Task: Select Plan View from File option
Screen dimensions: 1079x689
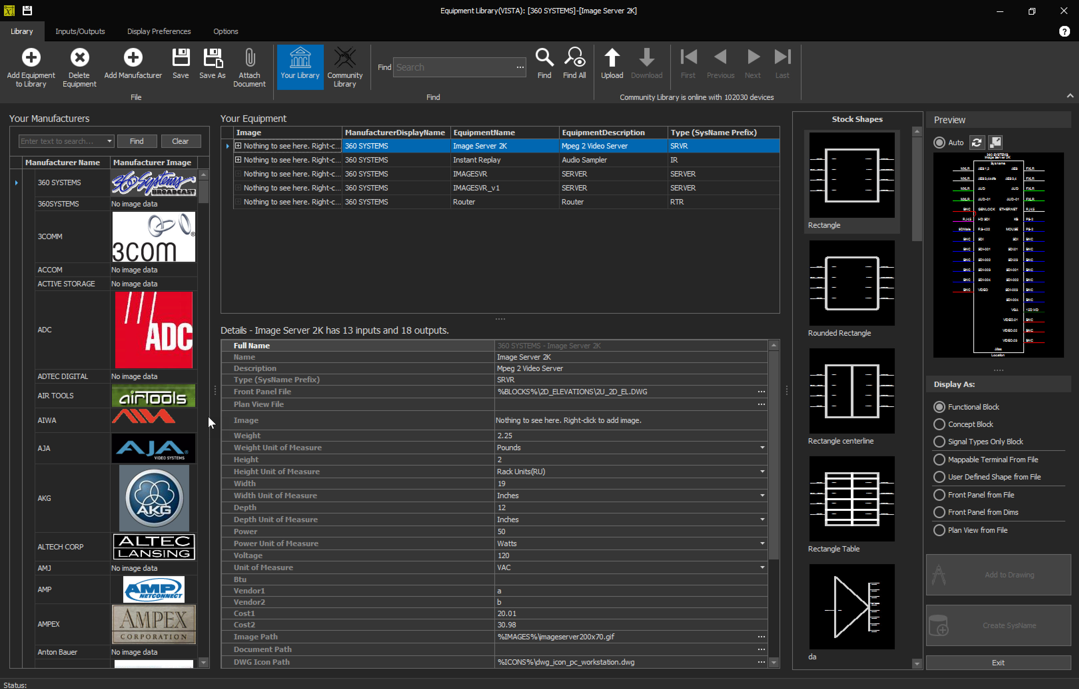Action: click(x=939, y=530)
